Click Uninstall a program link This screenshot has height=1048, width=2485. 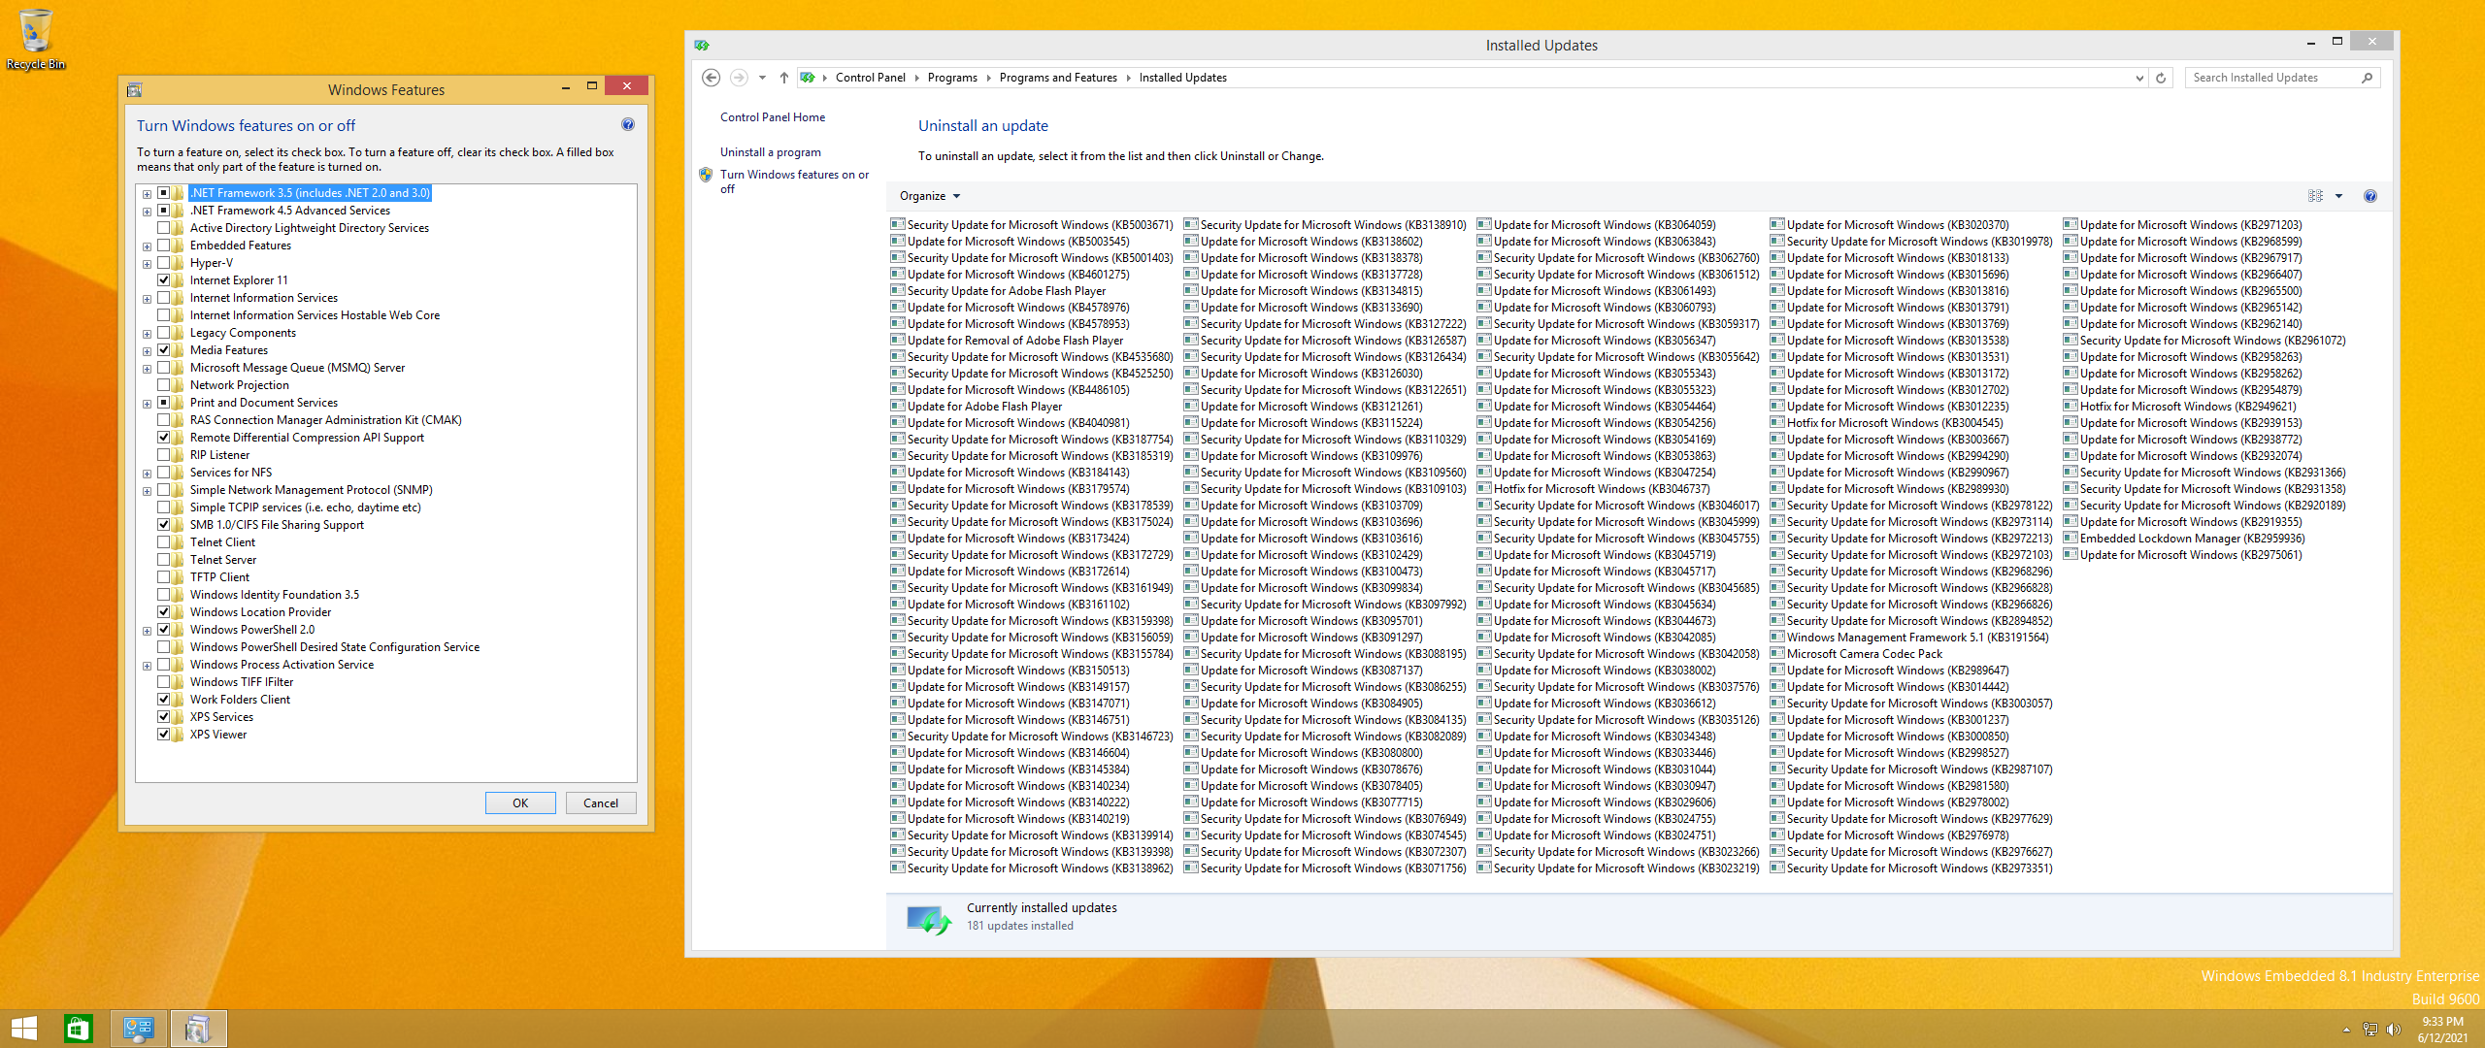coord(771,152)
